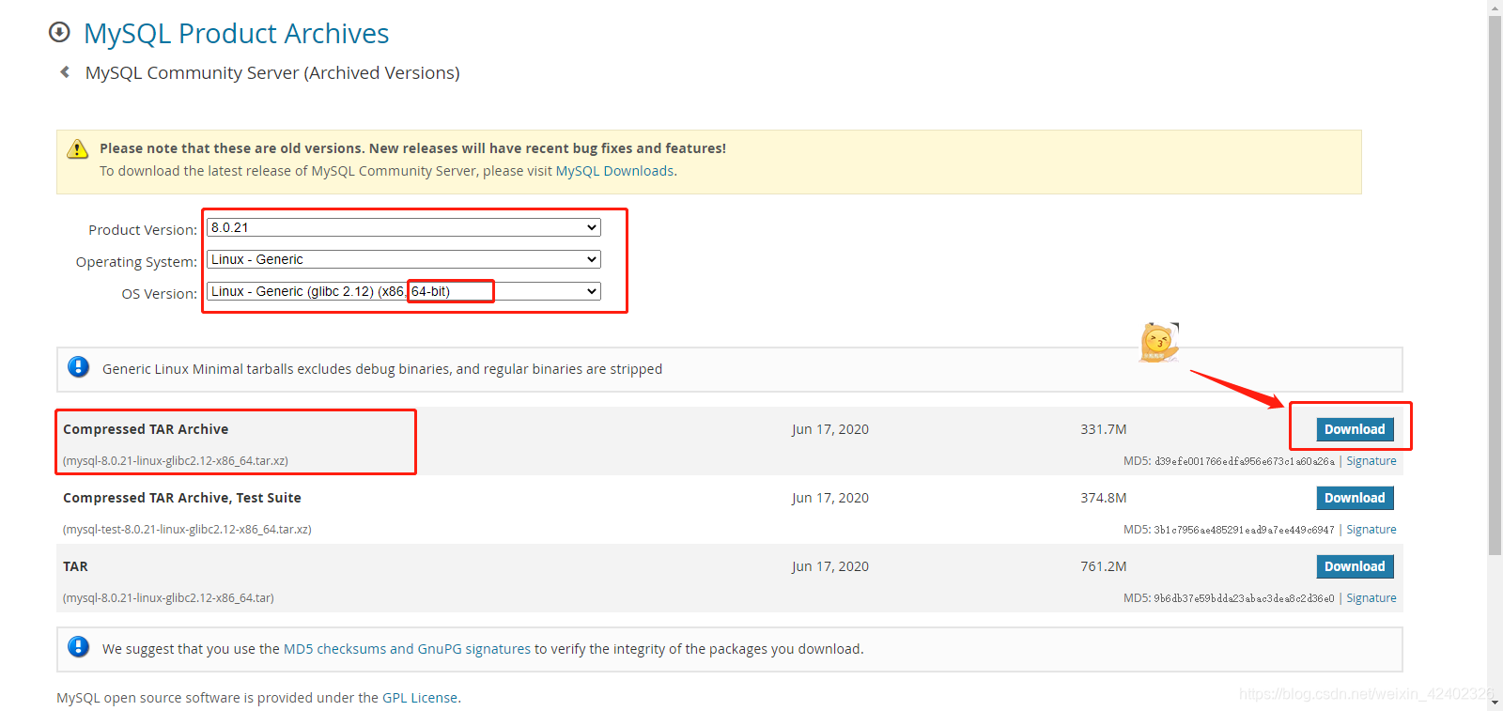Follow the MySQL Downloads link
This screenshot has height=711, width=1503.
point(614,171)
